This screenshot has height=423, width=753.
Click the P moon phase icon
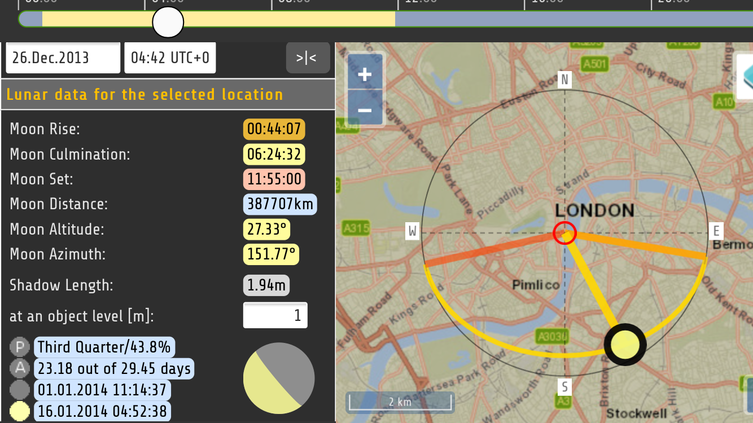[x=20, y=347]
